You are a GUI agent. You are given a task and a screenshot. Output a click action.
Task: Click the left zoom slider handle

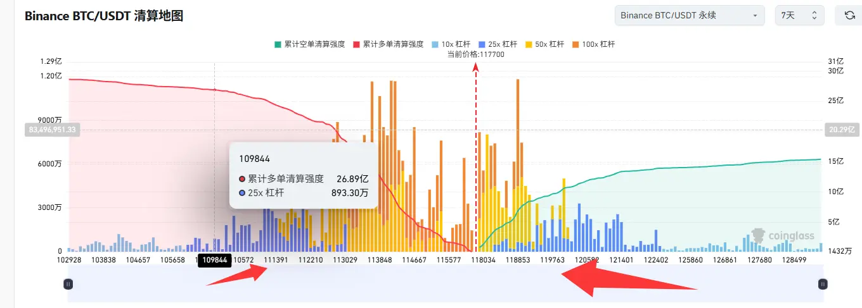[x=68, y=284]
